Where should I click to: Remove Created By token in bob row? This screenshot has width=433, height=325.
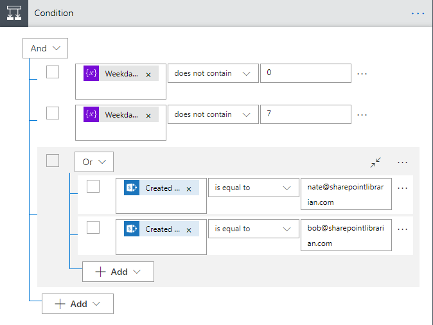pos(189,229)
